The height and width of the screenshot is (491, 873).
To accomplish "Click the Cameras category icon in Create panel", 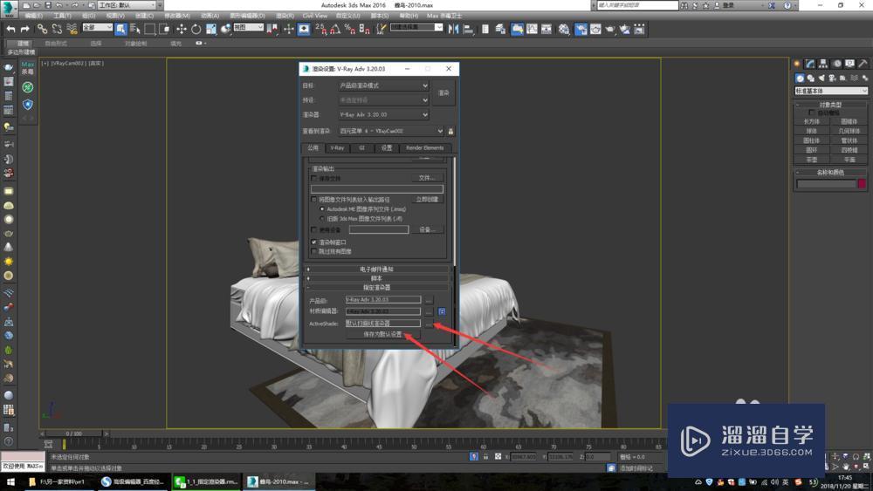I will (x=832, y=78).
